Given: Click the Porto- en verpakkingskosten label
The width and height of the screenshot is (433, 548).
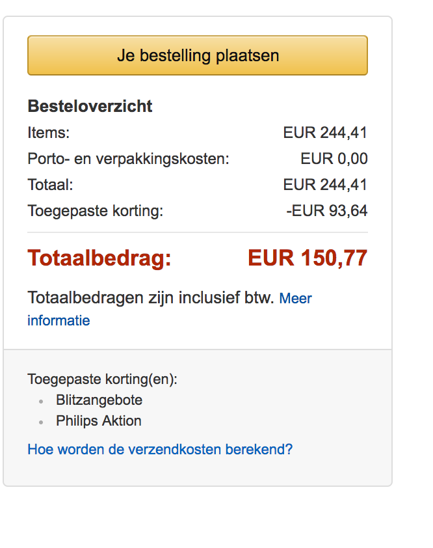Looking at the screenshot, I should [x=128, y=159].
